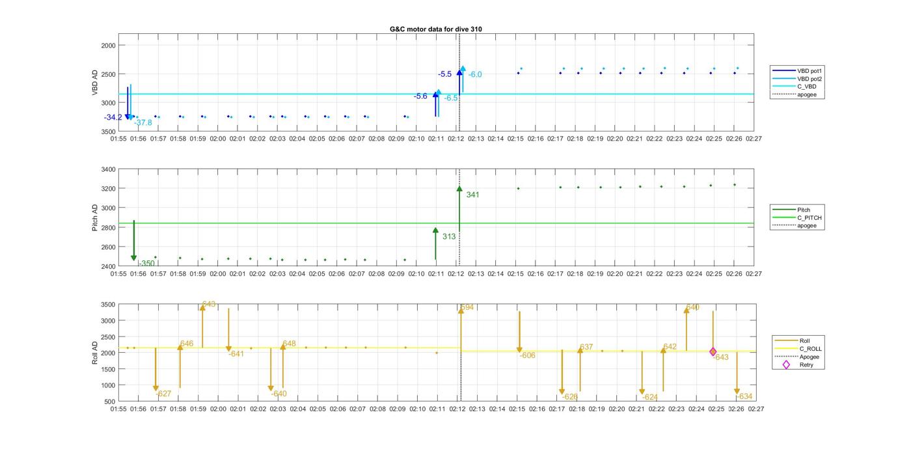The image size is (911, 451).
Task: Click the '-634' roll data label
Action: 745,396
